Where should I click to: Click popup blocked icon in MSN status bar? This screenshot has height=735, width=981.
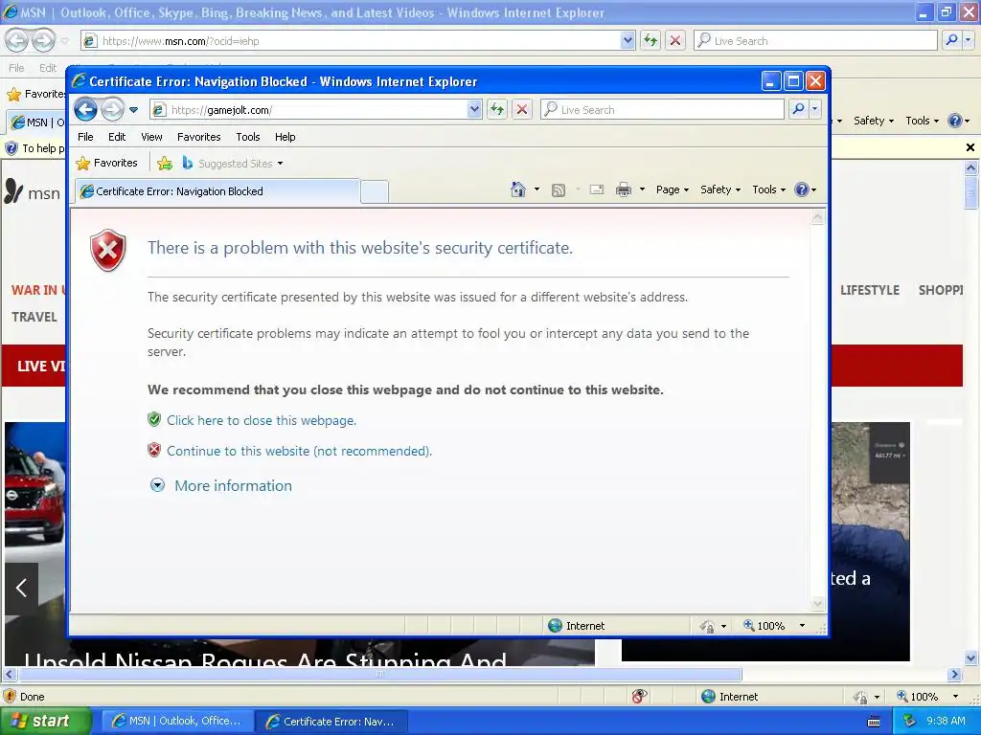point(639,697)
